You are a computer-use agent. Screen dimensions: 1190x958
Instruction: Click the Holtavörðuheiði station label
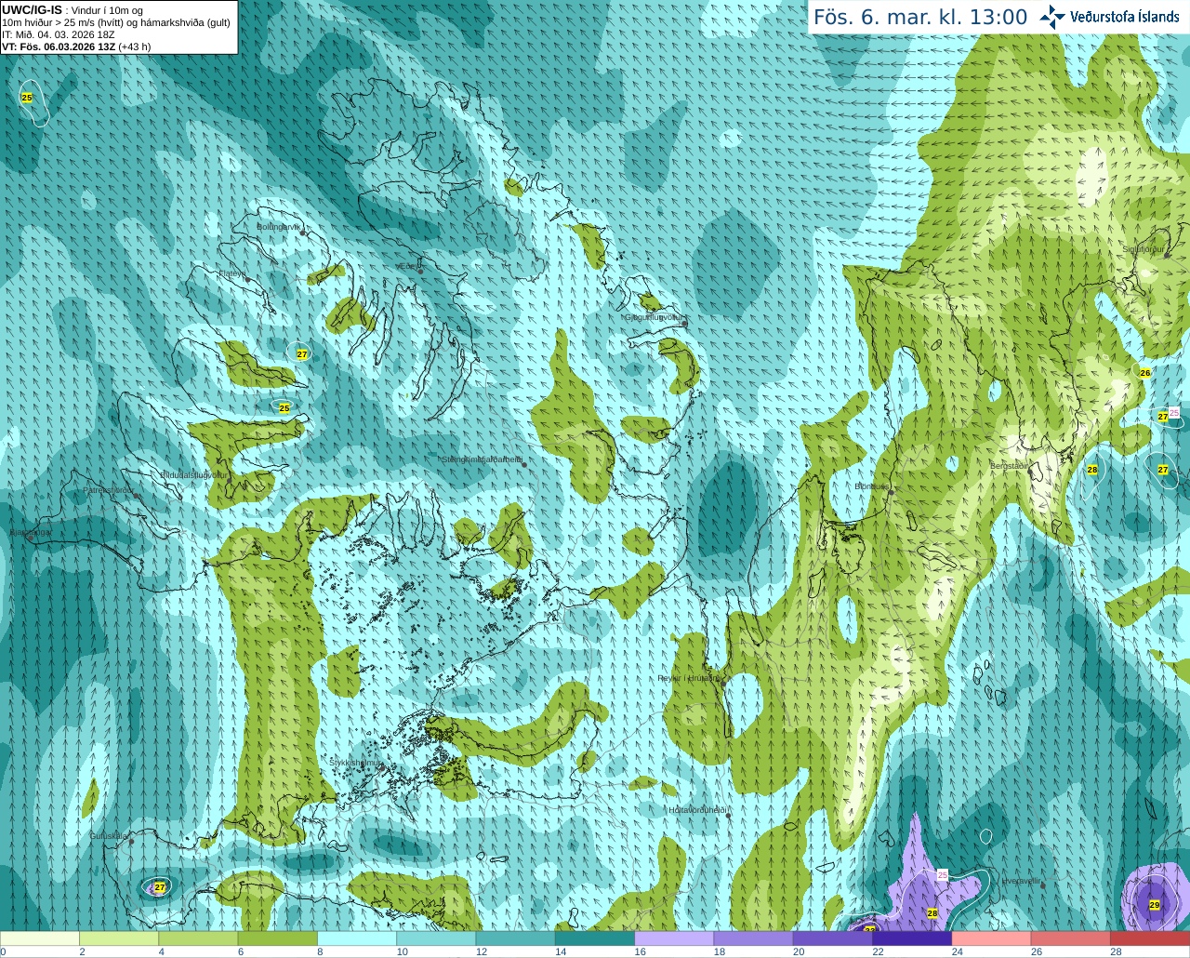click(x=696, y=810)
